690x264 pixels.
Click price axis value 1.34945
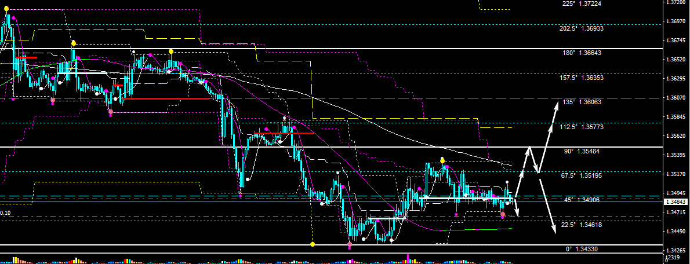677,193
